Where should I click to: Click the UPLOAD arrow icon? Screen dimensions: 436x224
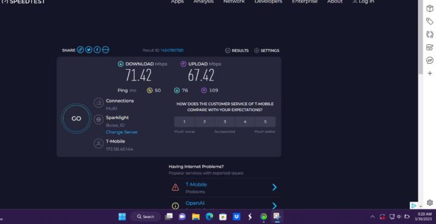183,64
